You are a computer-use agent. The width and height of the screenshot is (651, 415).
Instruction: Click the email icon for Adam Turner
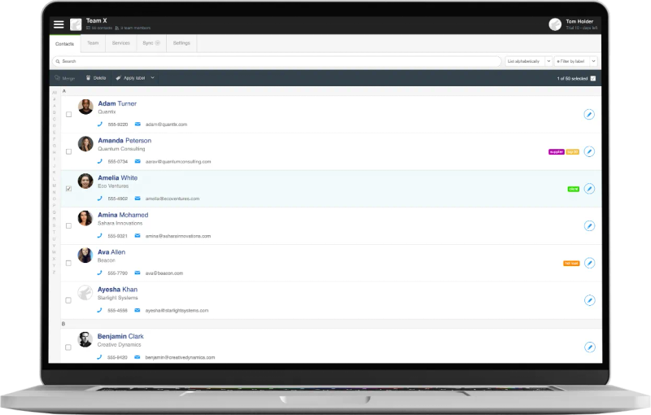[138, 124]
